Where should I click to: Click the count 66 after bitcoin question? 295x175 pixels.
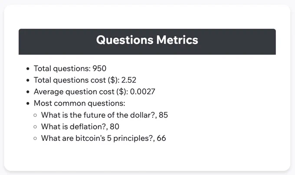161,138
